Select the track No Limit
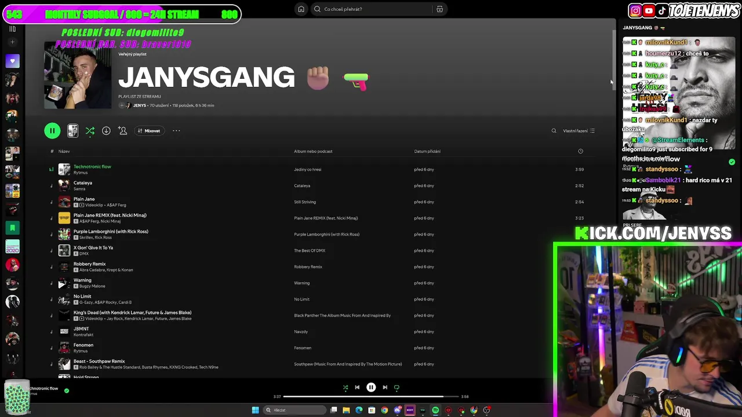 coord(82,297)
